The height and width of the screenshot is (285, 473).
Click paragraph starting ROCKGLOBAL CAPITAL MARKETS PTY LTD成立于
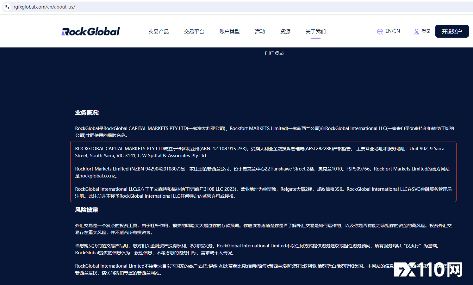pos(260,152)
